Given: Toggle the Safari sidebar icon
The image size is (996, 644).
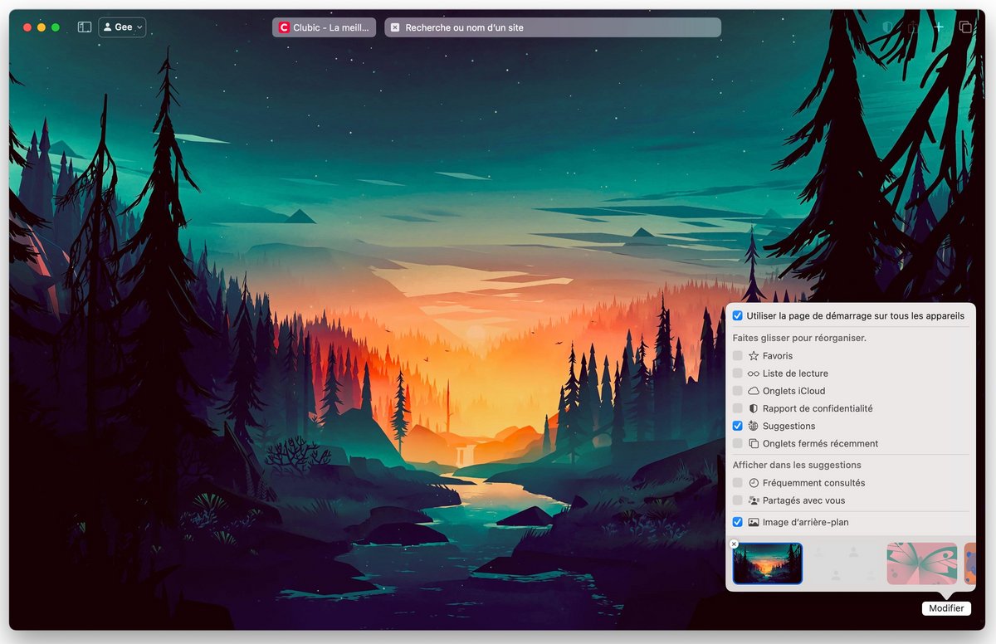Looking at the screenshot, I should click(85, 27).
